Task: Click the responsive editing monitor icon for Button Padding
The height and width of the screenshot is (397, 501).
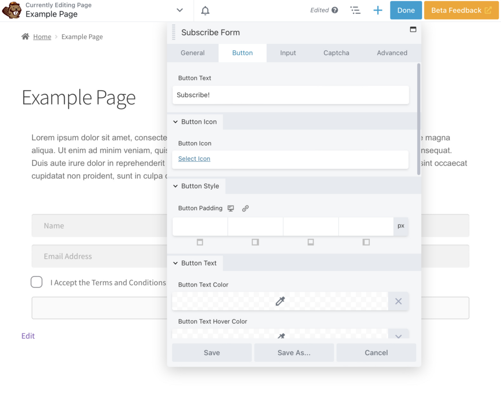Action: point(230,208)
